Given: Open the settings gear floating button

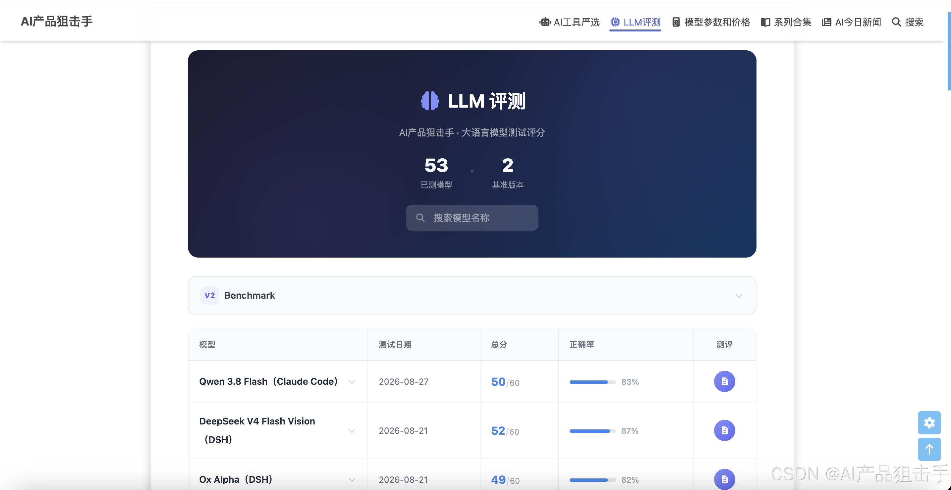Looking at the screenshot, I should (x=929, y=423).
